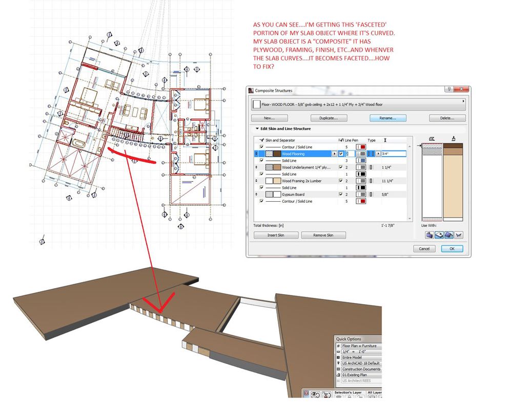Image resolution: width=512 pixels, height=409 pixels.
Task: Click the New... button
Action: pos(270,118)
